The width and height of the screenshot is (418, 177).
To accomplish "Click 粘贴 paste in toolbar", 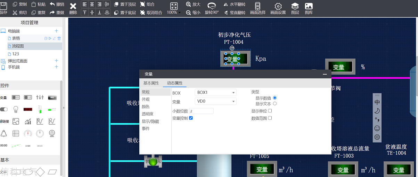I will [x=38, y=5].
